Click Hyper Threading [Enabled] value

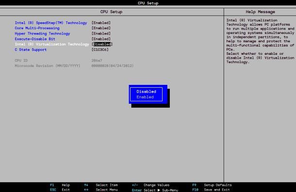point(101,33)
